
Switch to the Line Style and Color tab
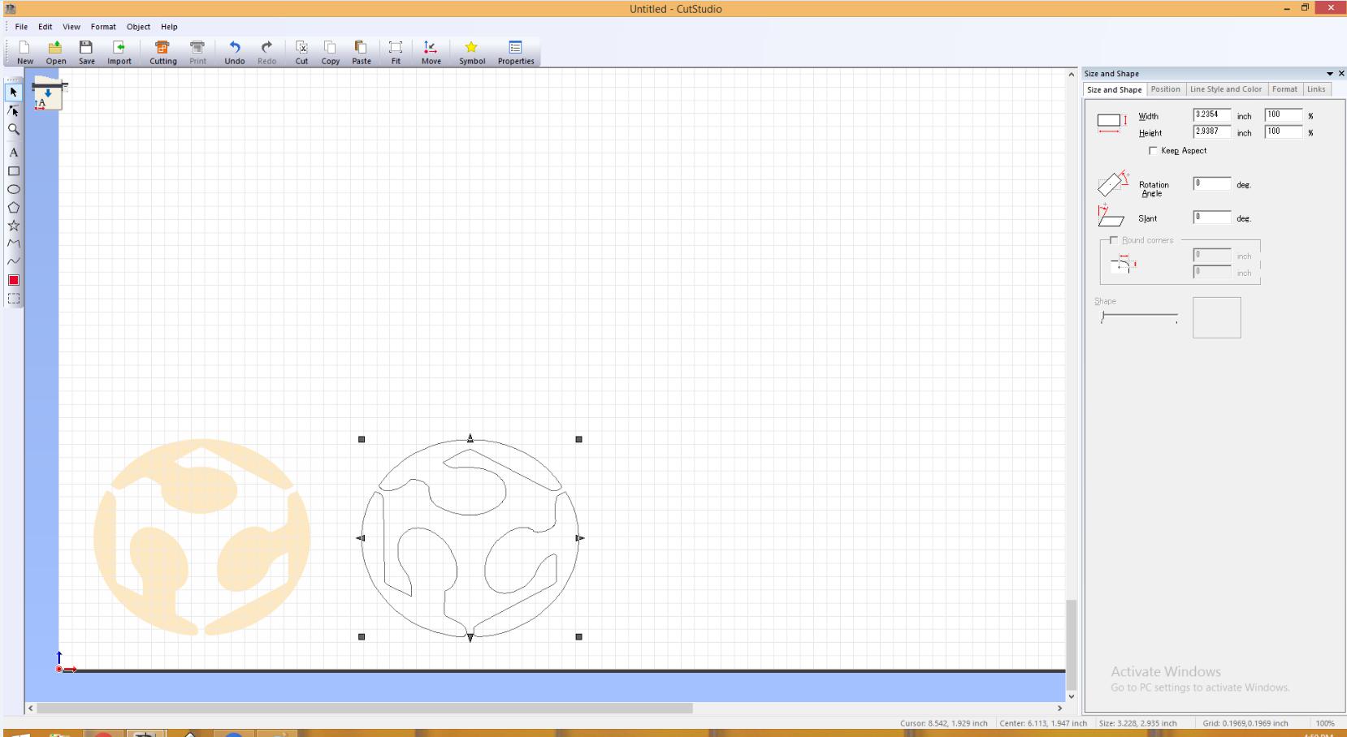1226,89
